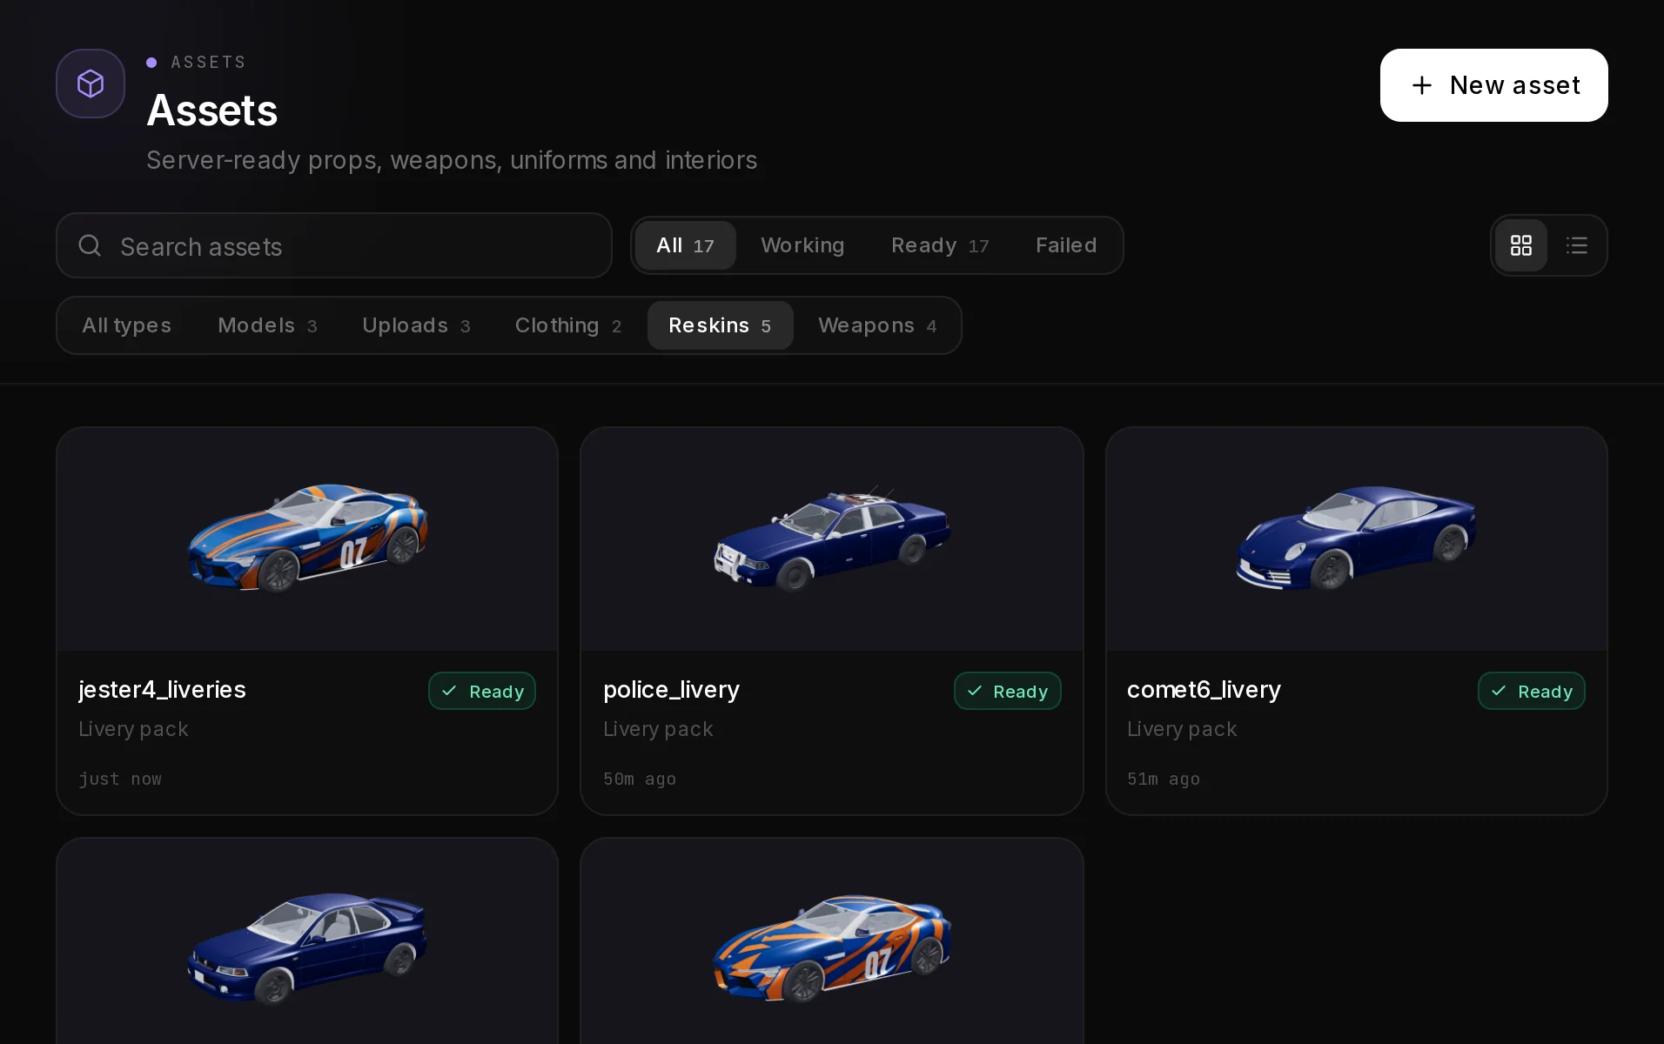The width and height of the screenshot is (1664, 1044).
Task: Click the '51m ago' timestamp
Action: coord(1164,779)
